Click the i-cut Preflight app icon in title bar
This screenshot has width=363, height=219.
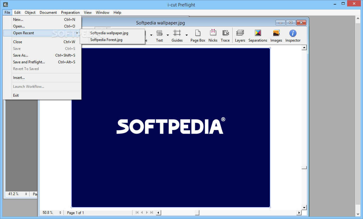coord(5,4)
